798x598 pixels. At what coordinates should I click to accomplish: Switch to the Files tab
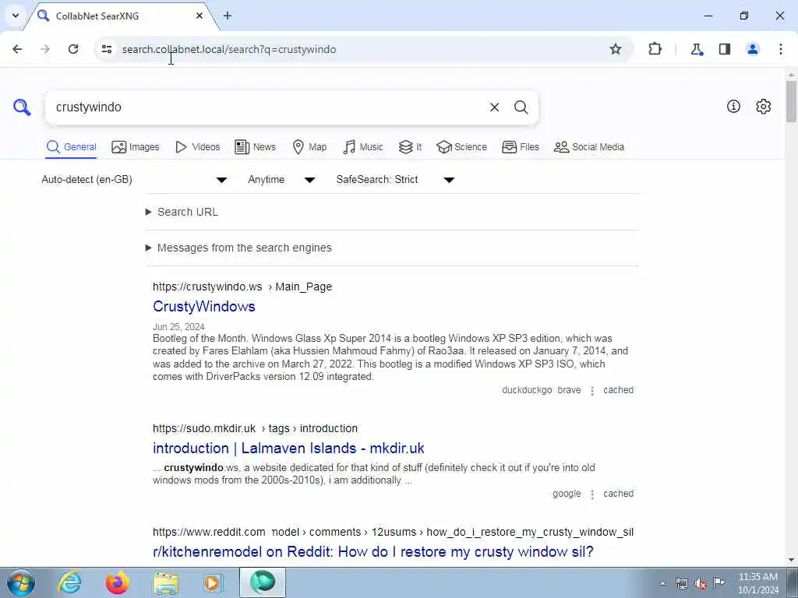(x=520, y=147)
